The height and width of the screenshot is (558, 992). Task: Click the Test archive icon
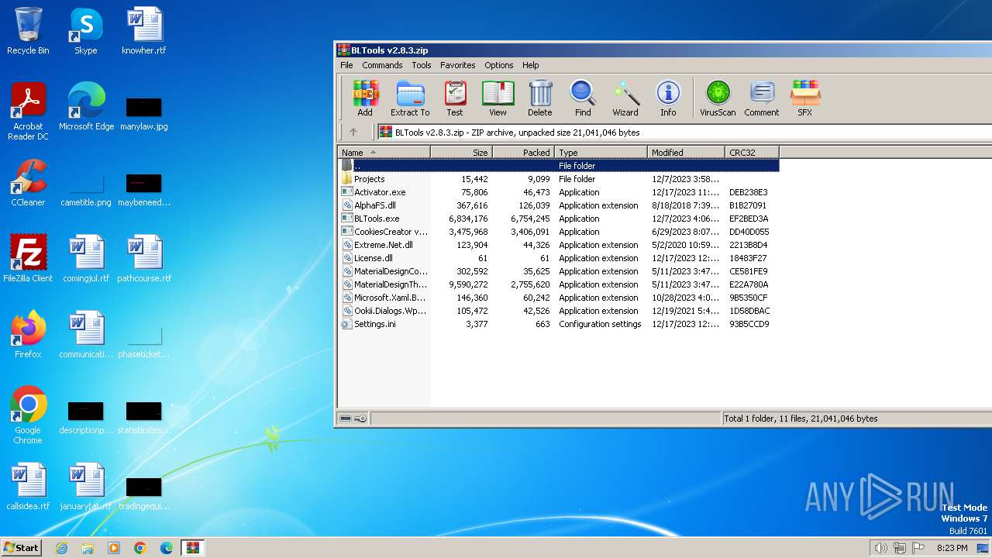[455, 98]
